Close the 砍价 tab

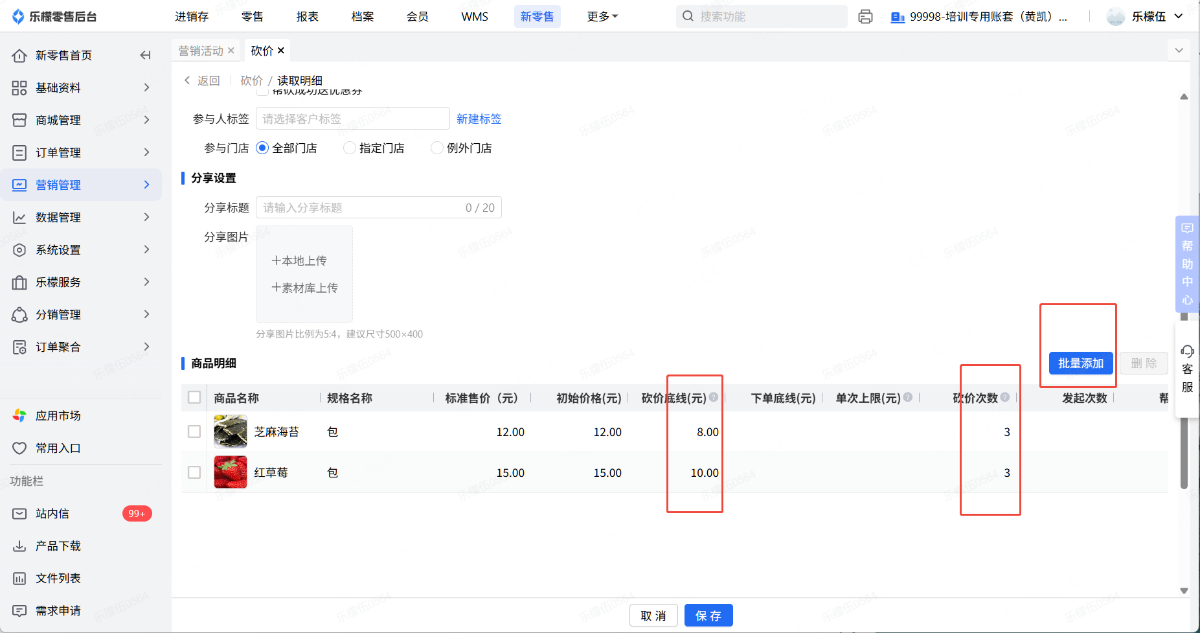[x=281, y=51]
